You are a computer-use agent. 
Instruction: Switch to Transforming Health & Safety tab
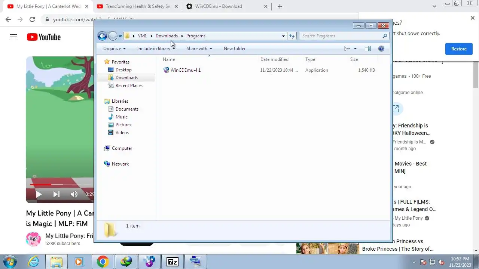click(x=137, y=6)
